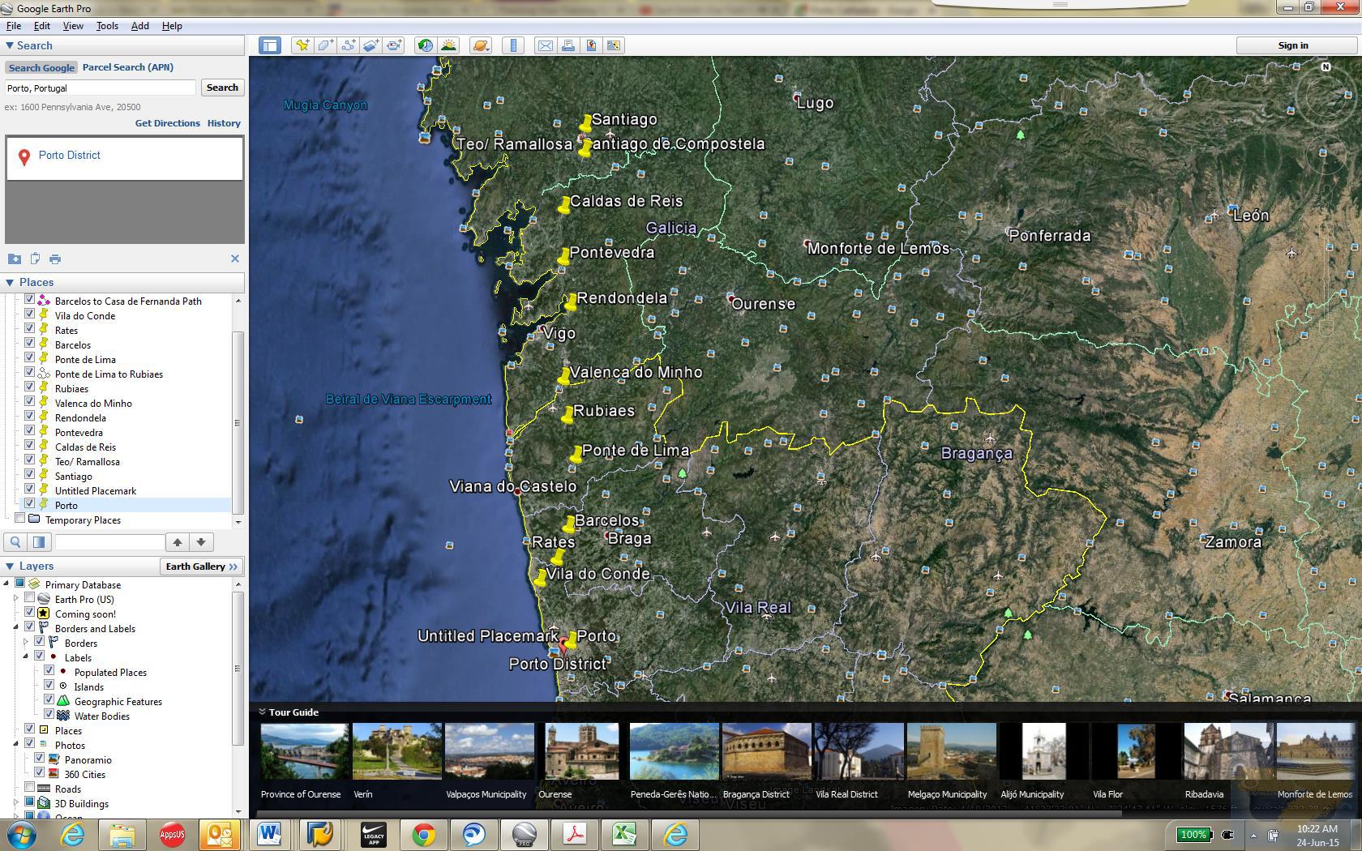Click the search input containing Porto, Portugal

101,88
